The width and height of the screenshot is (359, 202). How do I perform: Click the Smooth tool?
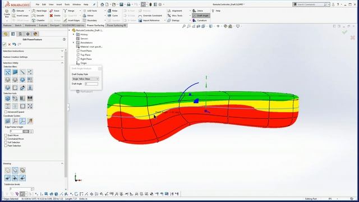click(x=38, y=16)
